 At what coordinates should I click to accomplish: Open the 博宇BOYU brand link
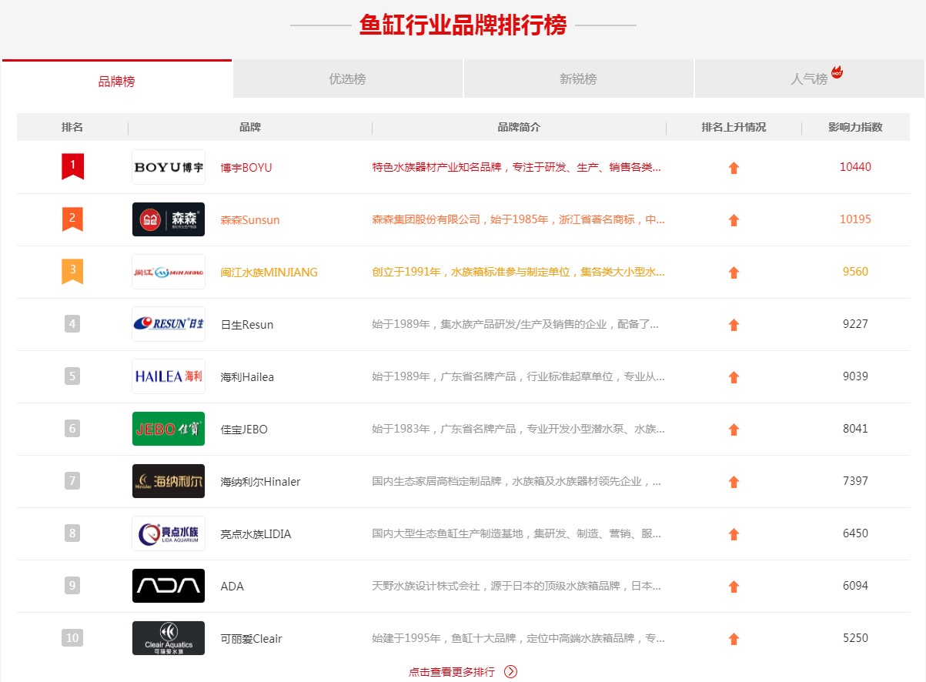click(246, 167)
